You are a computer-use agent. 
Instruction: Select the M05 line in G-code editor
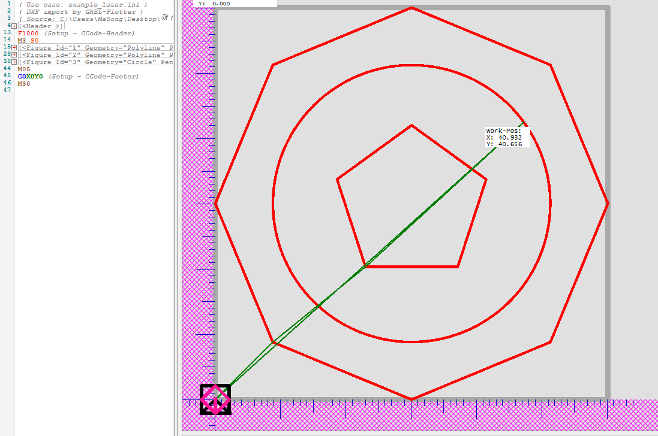point(24,69)
